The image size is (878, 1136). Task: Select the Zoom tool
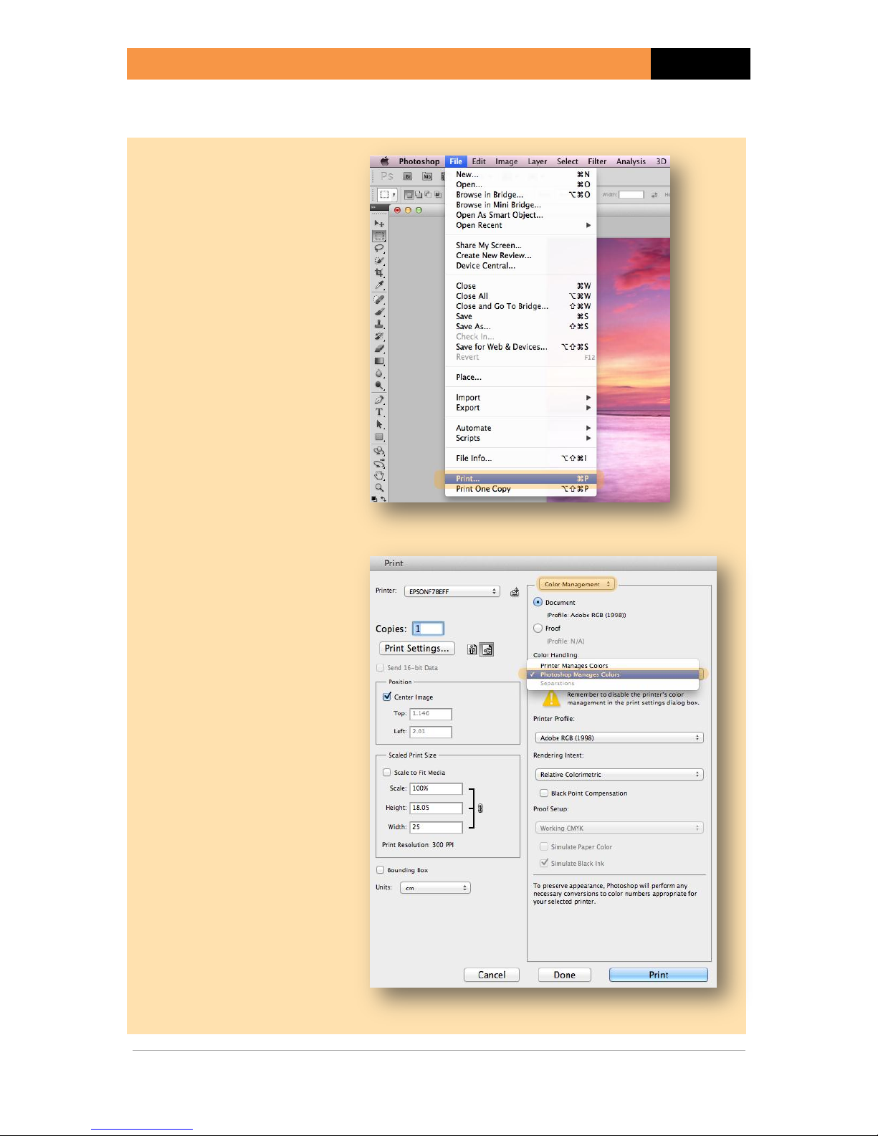pyautogui.click(x=379, y=487)
